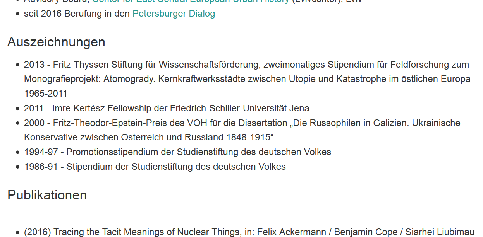Click 'Friedrich-Schiller-Universität Jena' text
This screenshot has width=483, height=237.
tap(240, 108)
